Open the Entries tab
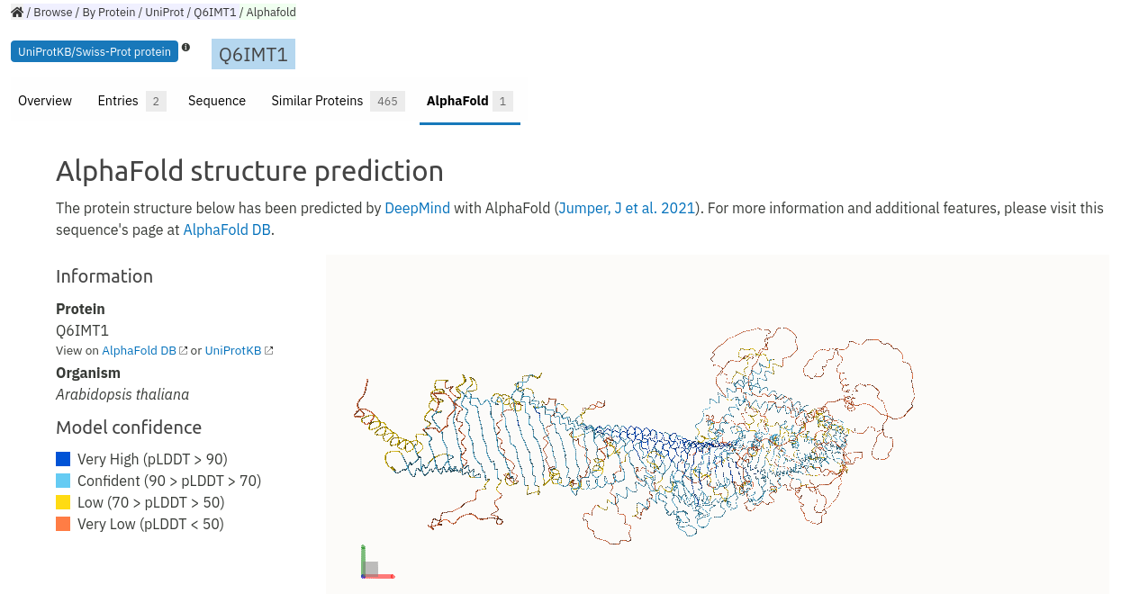Image resolution: width=1121 pixels, height=594 pixels. pos(131,101)
